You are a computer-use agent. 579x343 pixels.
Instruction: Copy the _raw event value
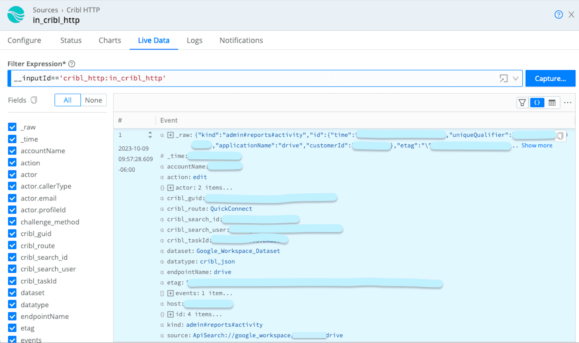tap(560, 136)
